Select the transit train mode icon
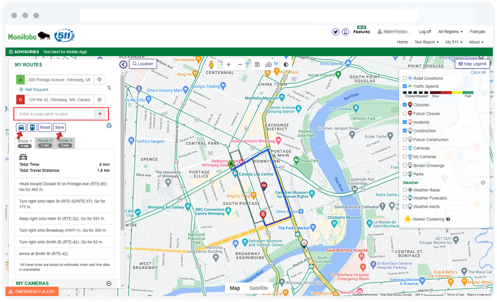 coord(32,127)
